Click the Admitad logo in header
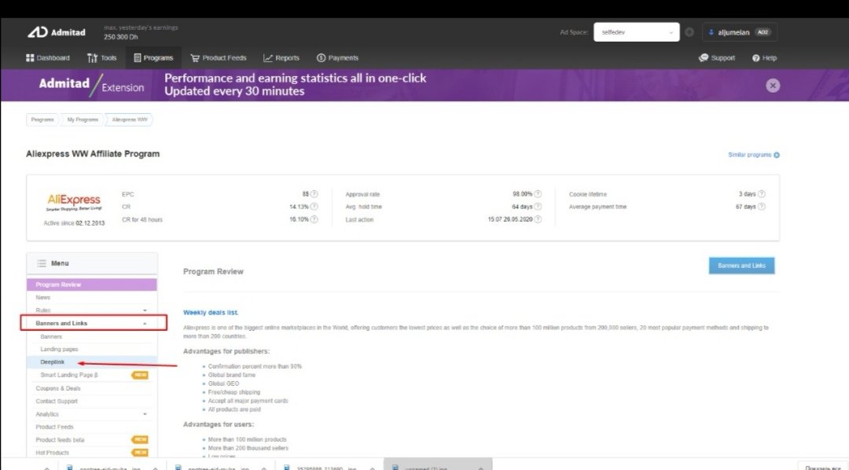Image resolution: width=849 pixels, height=470 pixels. point(57,32)
